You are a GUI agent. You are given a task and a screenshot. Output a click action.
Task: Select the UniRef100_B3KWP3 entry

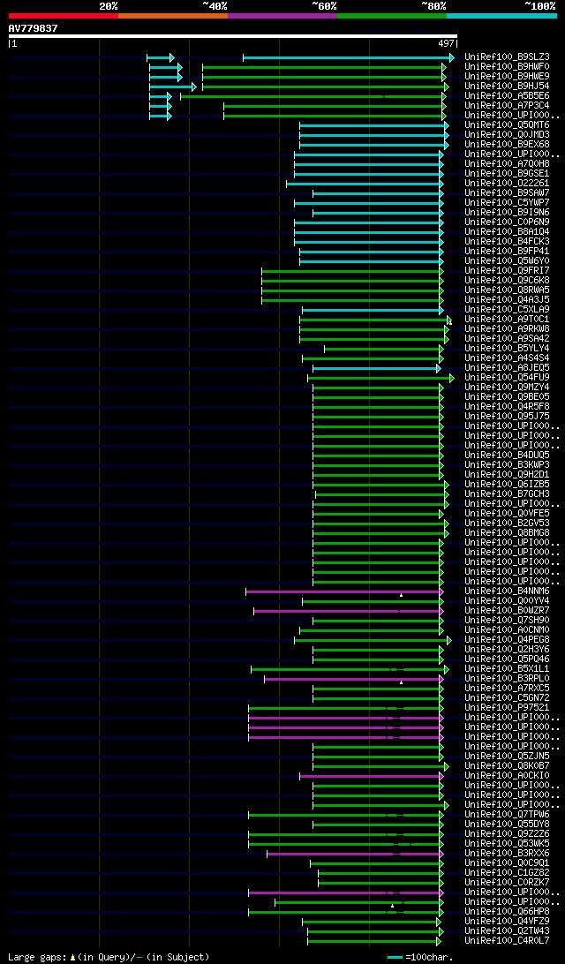pos(507,464)
